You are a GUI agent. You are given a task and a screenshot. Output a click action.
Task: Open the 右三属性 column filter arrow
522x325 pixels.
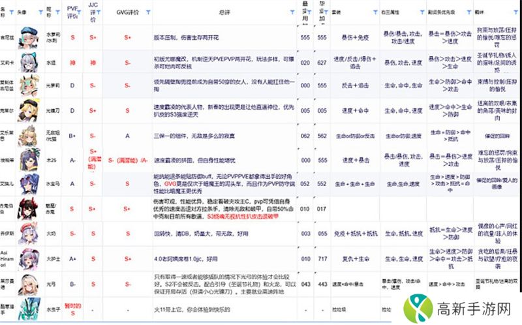422,12
